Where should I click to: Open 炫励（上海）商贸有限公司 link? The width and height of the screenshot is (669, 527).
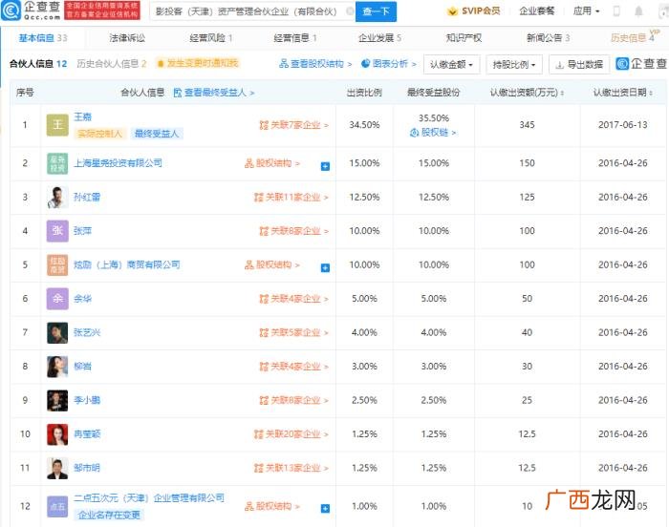tap(127, 264)
